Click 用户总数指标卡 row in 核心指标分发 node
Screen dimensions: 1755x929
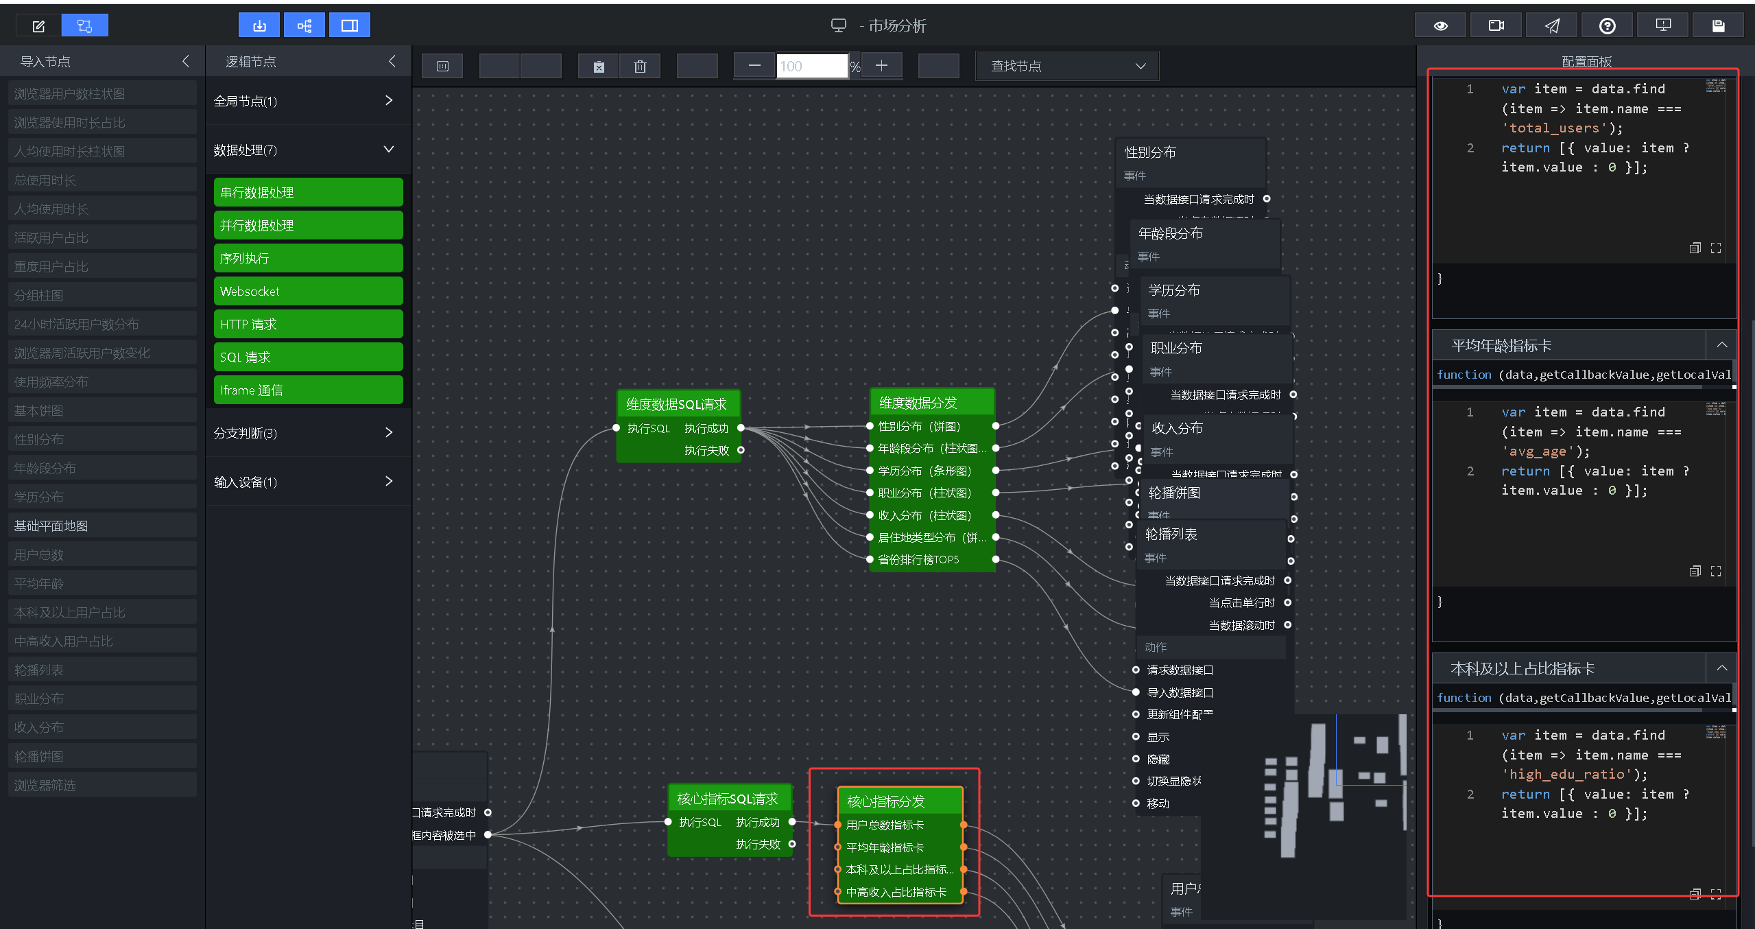pyautogui.click(x=900, y=825)
